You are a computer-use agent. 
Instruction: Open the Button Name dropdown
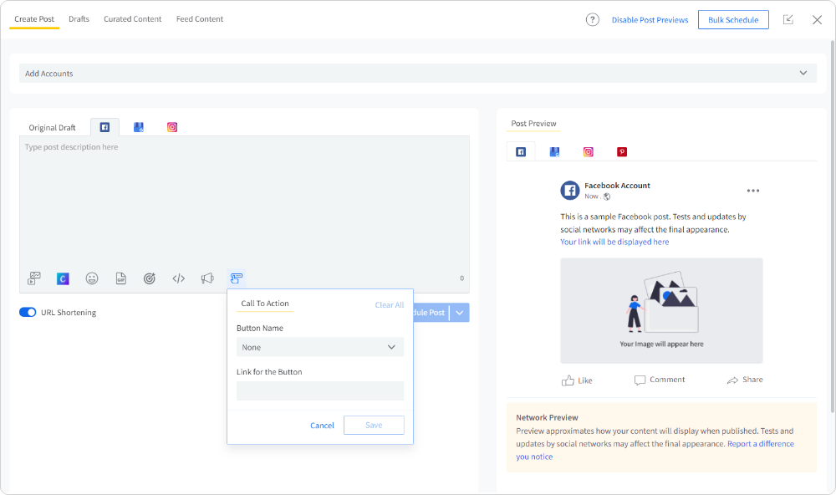(x=320, y=347)
